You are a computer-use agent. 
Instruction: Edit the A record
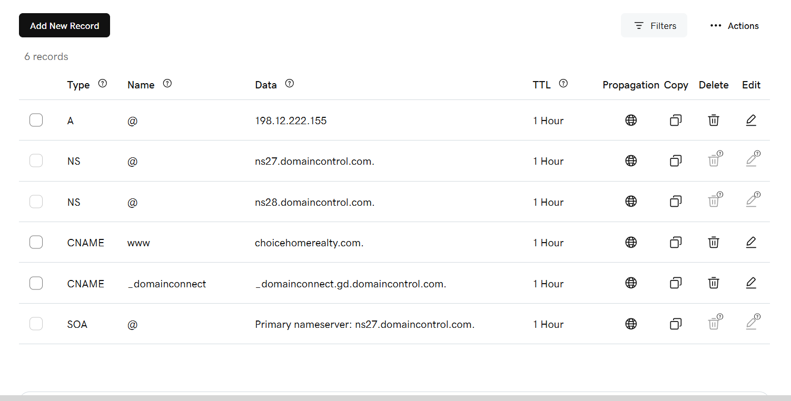tap(751, 121)
